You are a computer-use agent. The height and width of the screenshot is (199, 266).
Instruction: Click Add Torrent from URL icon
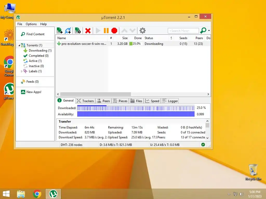coord(68,31)
